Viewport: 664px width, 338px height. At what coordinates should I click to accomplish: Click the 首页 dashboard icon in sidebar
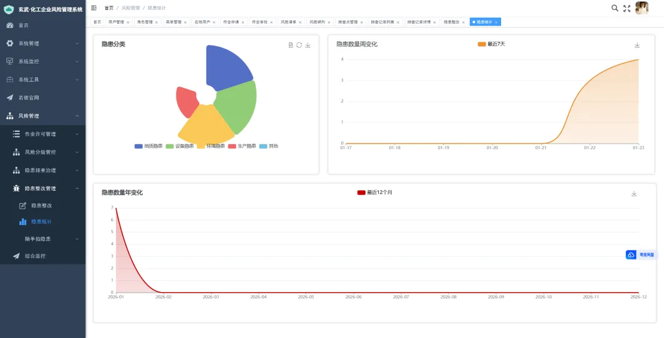coord(10,25)
